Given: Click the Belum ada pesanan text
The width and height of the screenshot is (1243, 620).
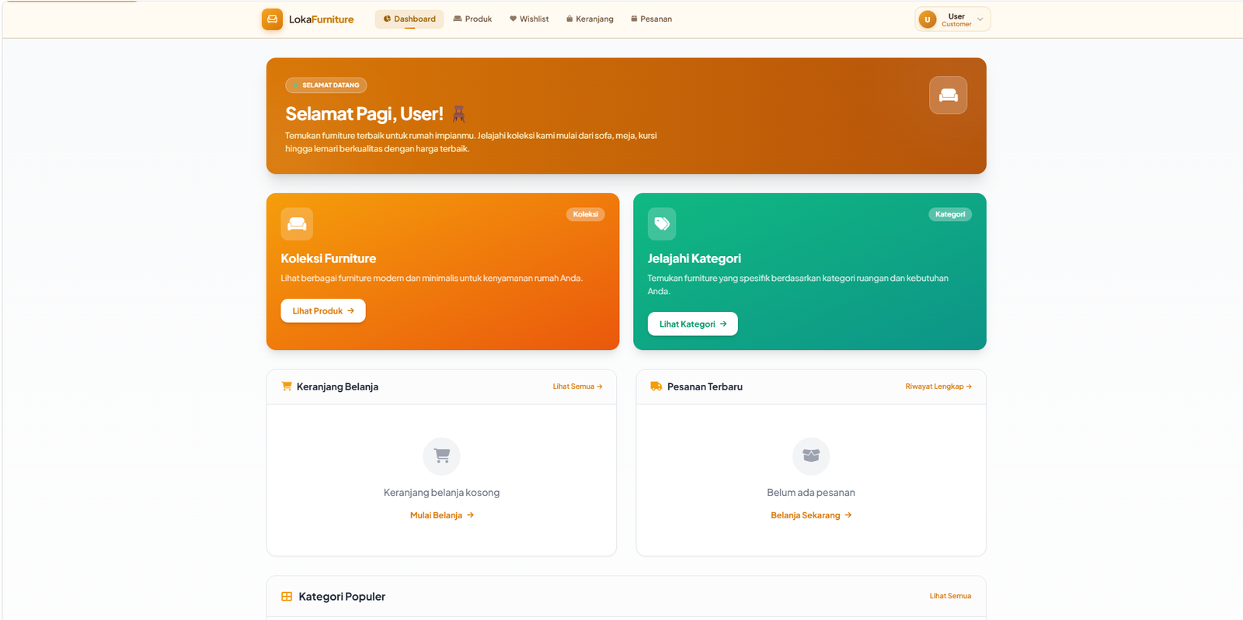Looking at the screenshot, I should (811, 493).
